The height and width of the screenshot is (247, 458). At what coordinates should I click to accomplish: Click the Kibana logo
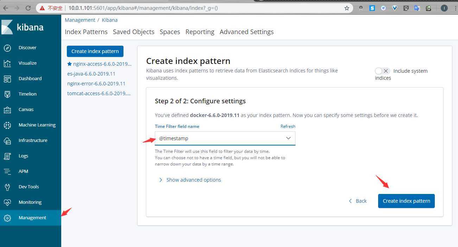[x=23, y=27]
